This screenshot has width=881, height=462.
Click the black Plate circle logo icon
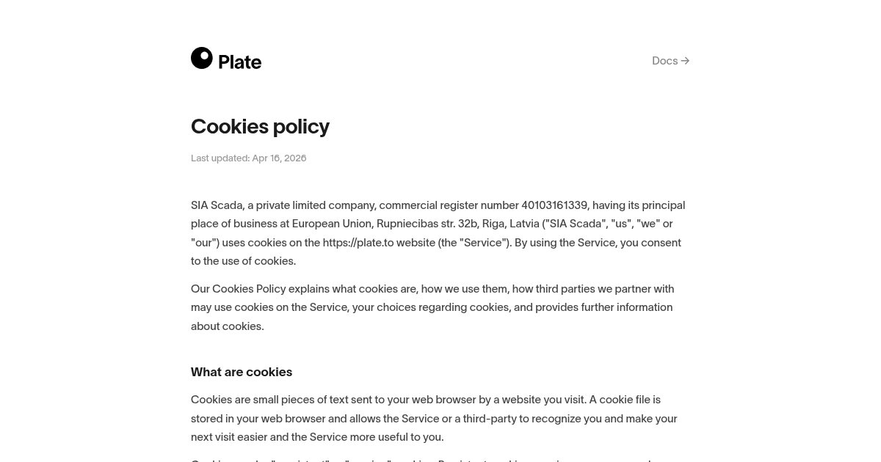point(202,58)
